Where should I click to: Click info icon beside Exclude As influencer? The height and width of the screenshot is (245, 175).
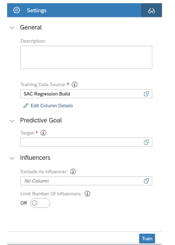(x=73, y=171)
